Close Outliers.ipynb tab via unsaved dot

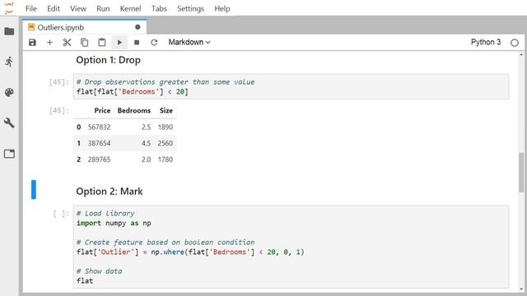point(138,27)
